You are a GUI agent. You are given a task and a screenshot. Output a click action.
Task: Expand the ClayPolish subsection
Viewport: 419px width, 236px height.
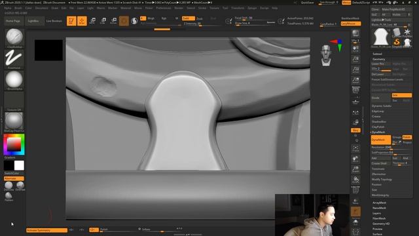(378, 127)
